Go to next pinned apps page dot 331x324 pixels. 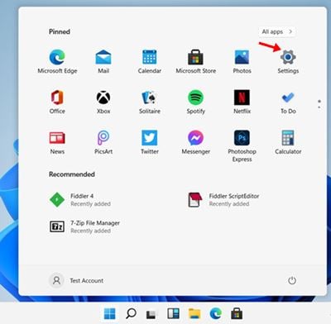319,107
